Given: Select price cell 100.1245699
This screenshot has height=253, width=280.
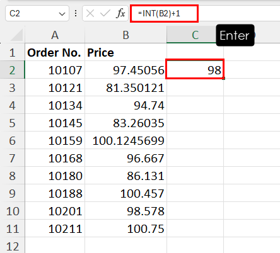Looking at the screenshot, I should point(125,140).
